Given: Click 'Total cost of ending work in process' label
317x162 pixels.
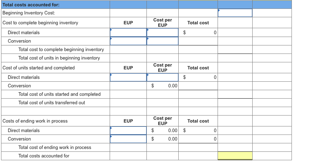Looking at the screenshot, I should tap(54, 147).
